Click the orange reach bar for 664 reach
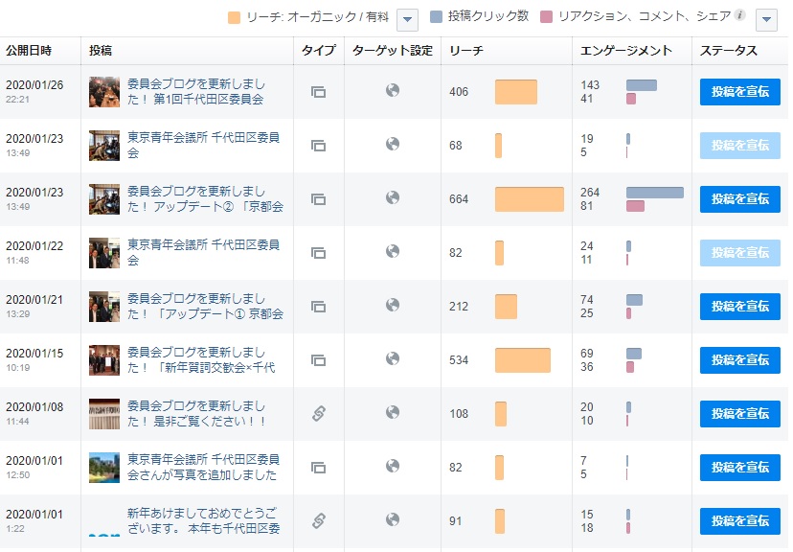Image resolution: width=793 pixels, height=552 pixels. pyautogui.click(x=529, y=199)
